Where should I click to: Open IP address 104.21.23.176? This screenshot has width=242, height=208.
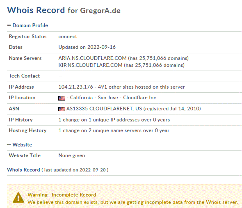(75, 87)
